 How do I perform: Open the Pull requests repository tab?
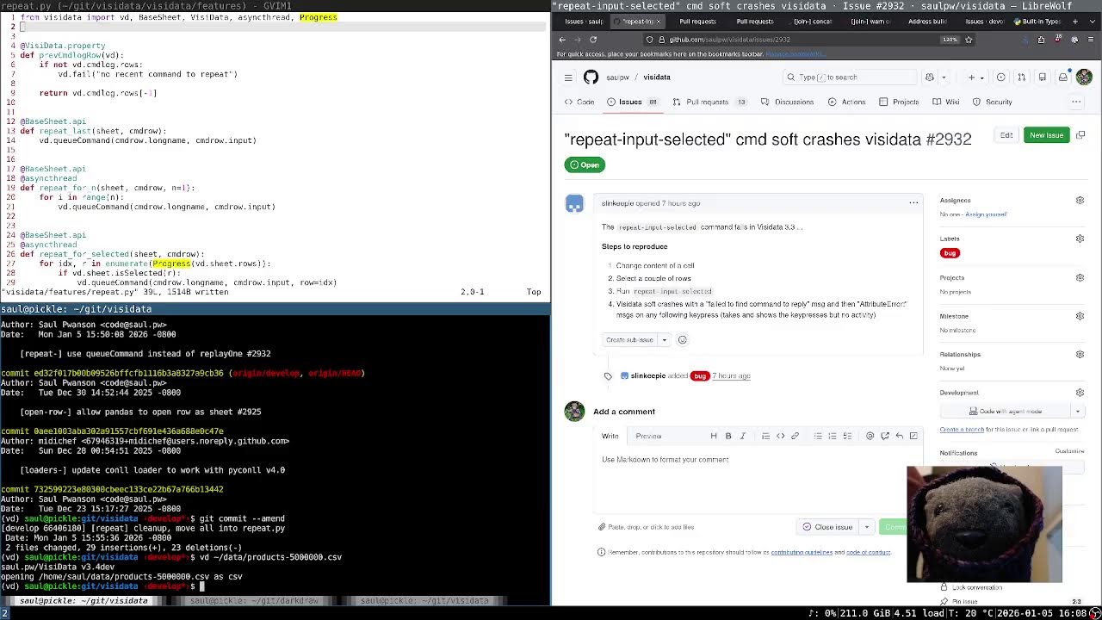point(709,102)
